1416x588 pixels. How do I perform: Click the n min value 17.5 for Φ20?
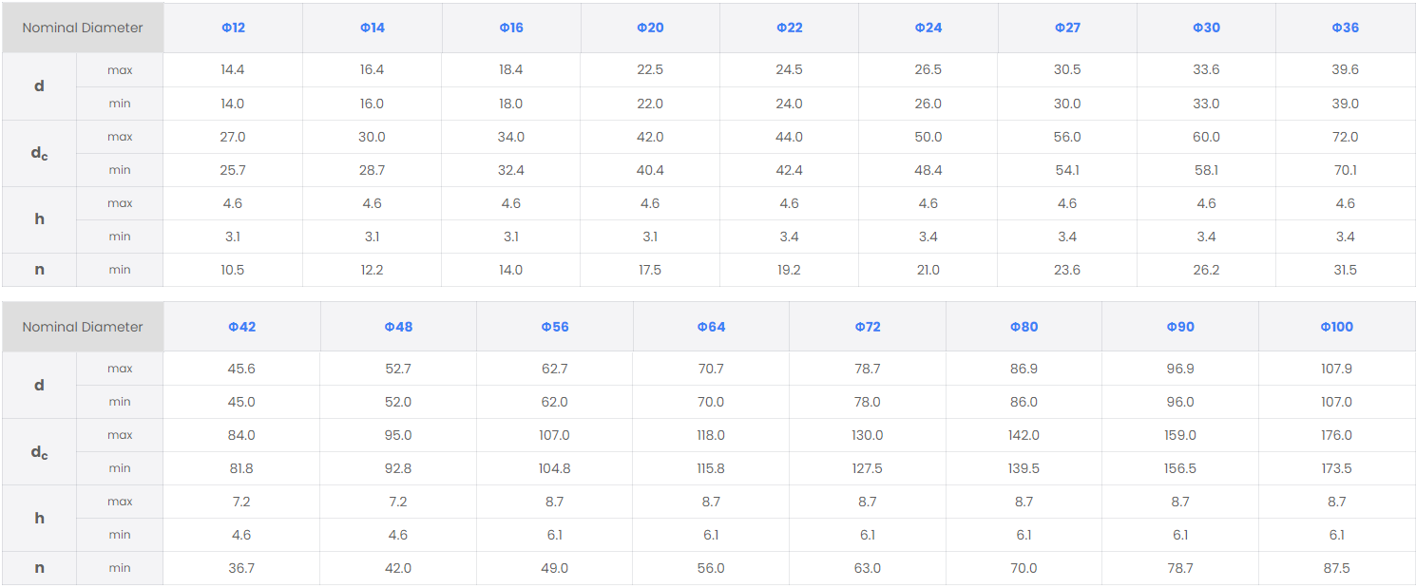(650, 270)
